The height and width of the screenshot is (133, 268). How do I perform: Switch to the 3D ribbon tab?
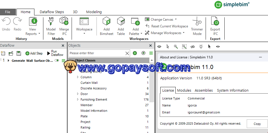[x=75, y=12]
